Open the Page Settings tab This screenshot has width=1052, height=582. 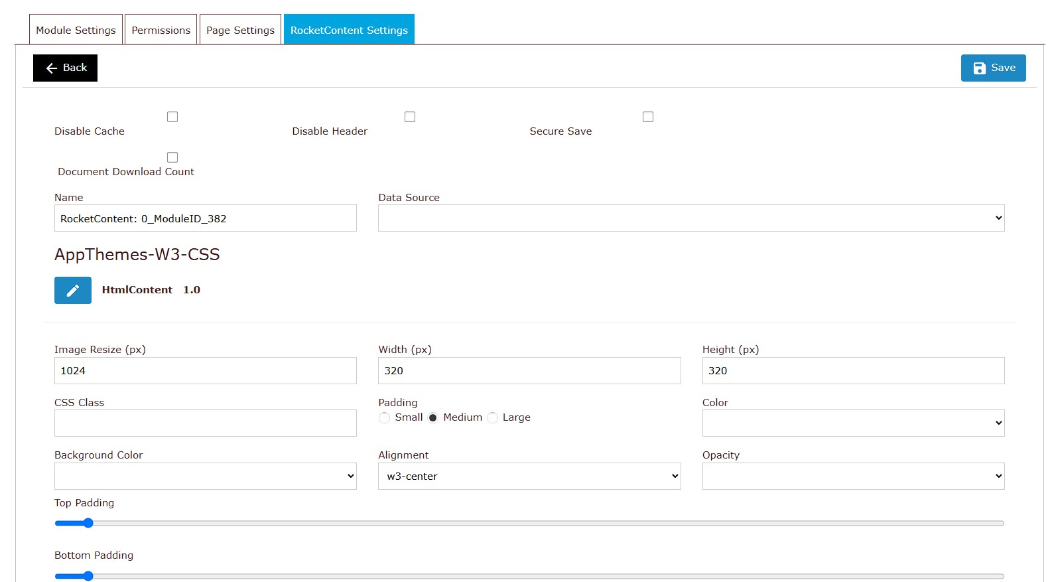(240, 30)
